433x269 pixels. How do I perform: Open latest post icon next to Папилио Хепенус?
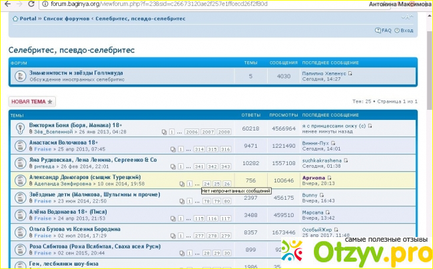[x=350, y=73]
